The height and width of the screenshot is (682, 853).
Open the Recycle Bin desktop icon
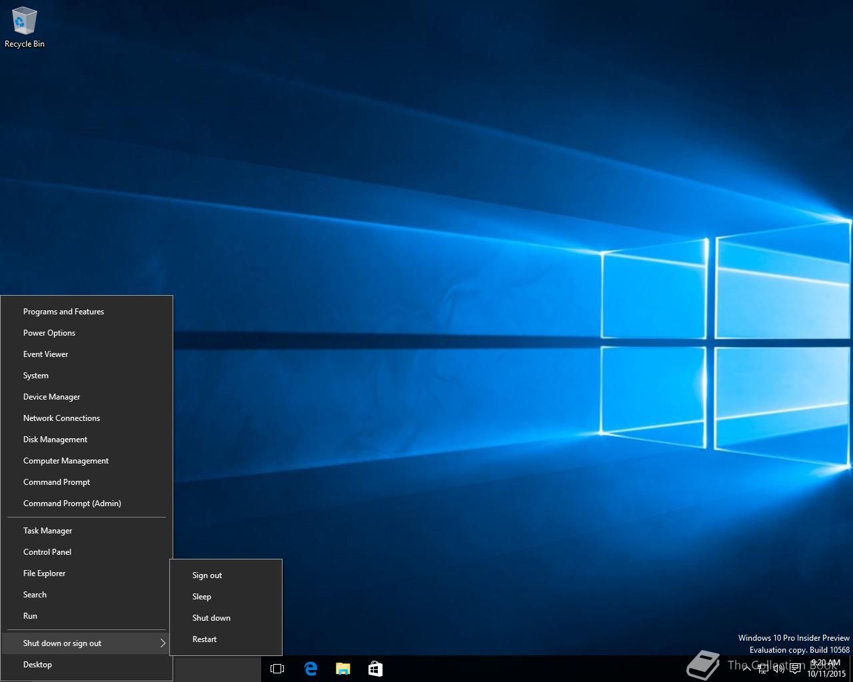tap(24, 27)
